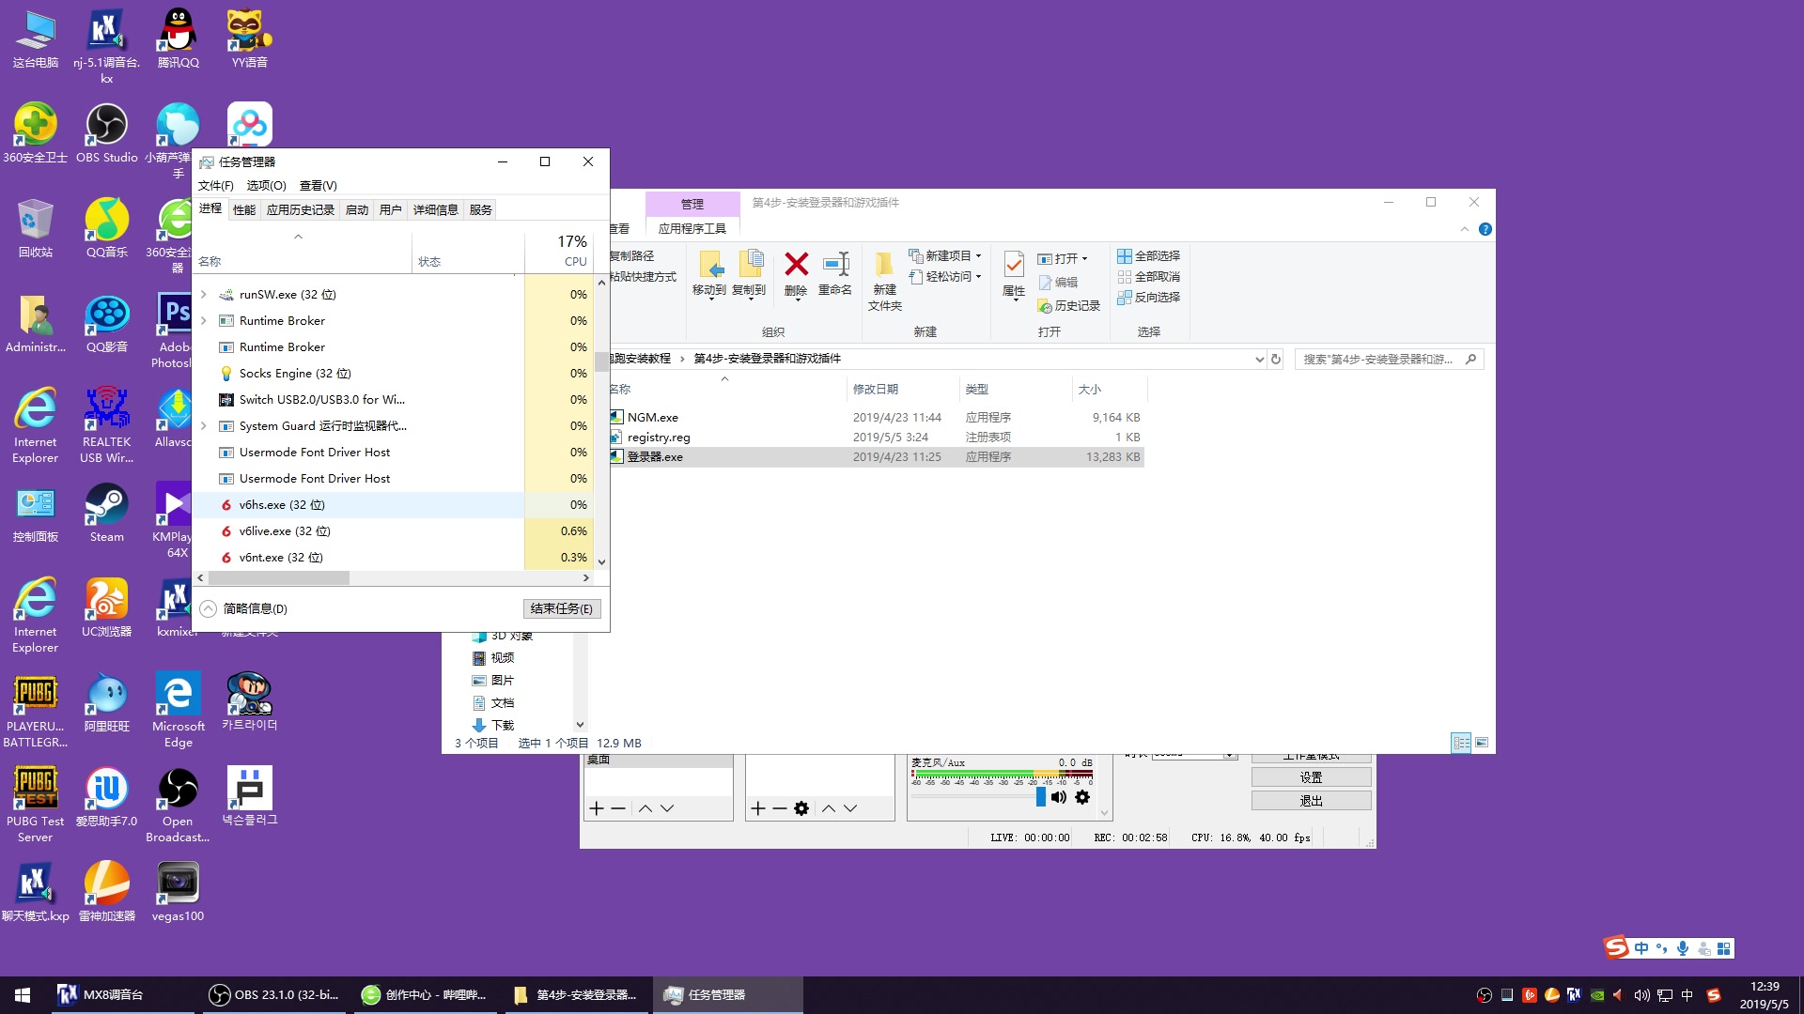Click 编辑 button in Explorer ribbon
This screenshot has width=1804, height=1014.
point(1058,282)
